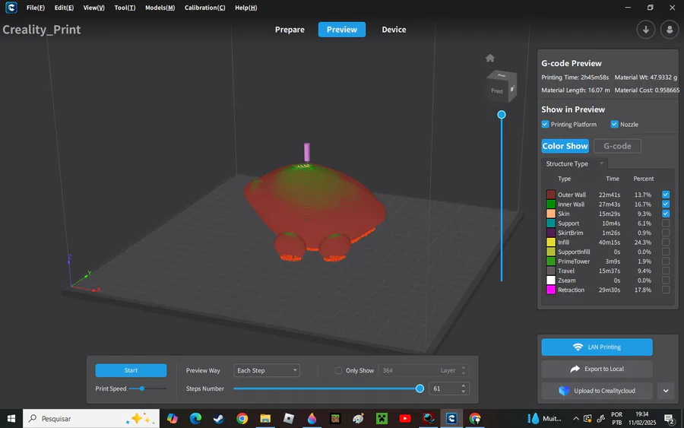The width and height of the screenshot is (684, 428).
Task: Uncheck Outer Wall visibility
Action: point(666,195)
